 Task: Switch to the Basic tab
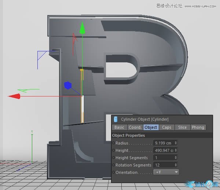click(119, 127)
